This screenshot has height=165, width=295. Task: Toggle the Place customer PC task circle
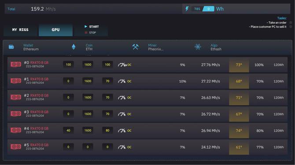click(291, 27)
